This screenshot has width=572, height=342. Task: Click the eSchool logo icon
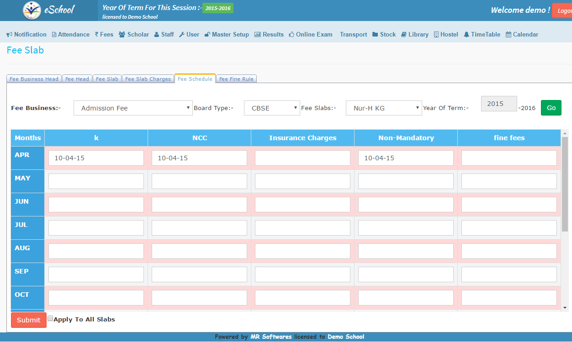tap(32, 10)
